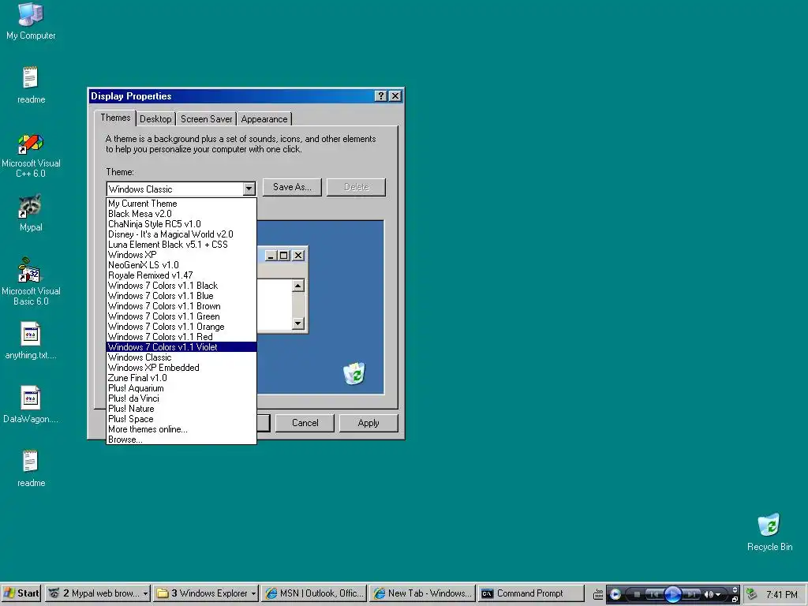Select readme icon below DataWagon file

coord(31,469)
